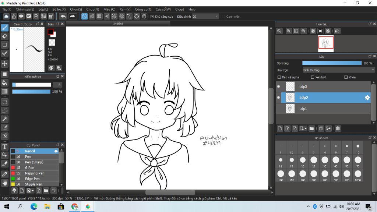This screenshot has height=212, width=377.
Task: Turn off snap with the snap-off icon
Action: click(84, 16)
